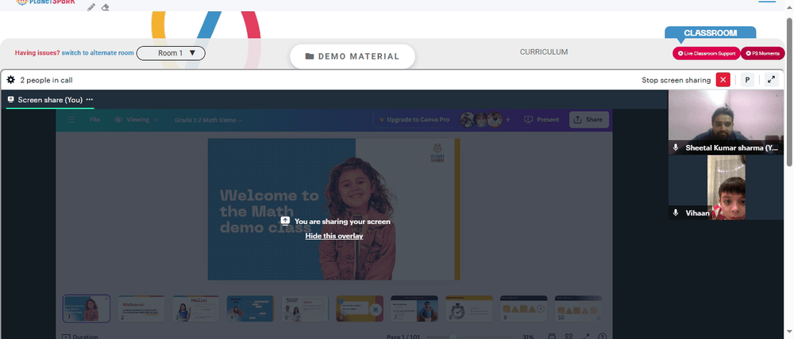Select Sheetal Kumar sharma video tile
The width and height of the screenshot is (794, 339).
tap(726, 122)
